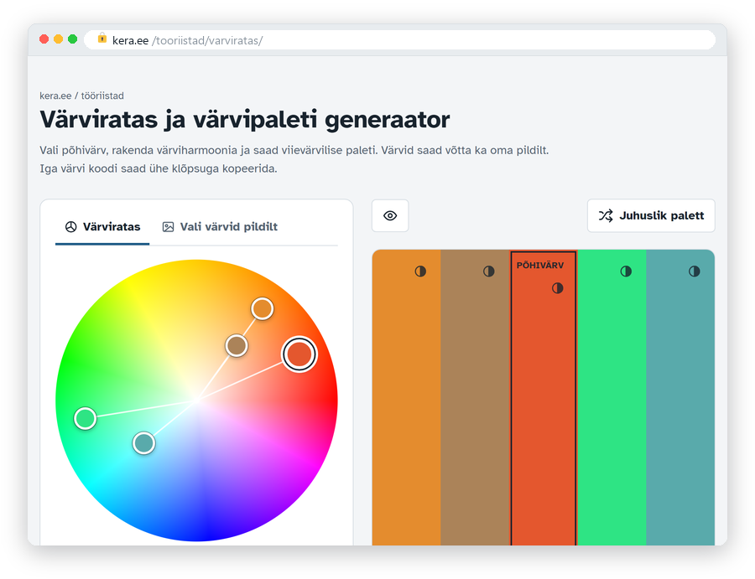Select the orange palette column
The image size is (755, 579).
coord(406,398)
